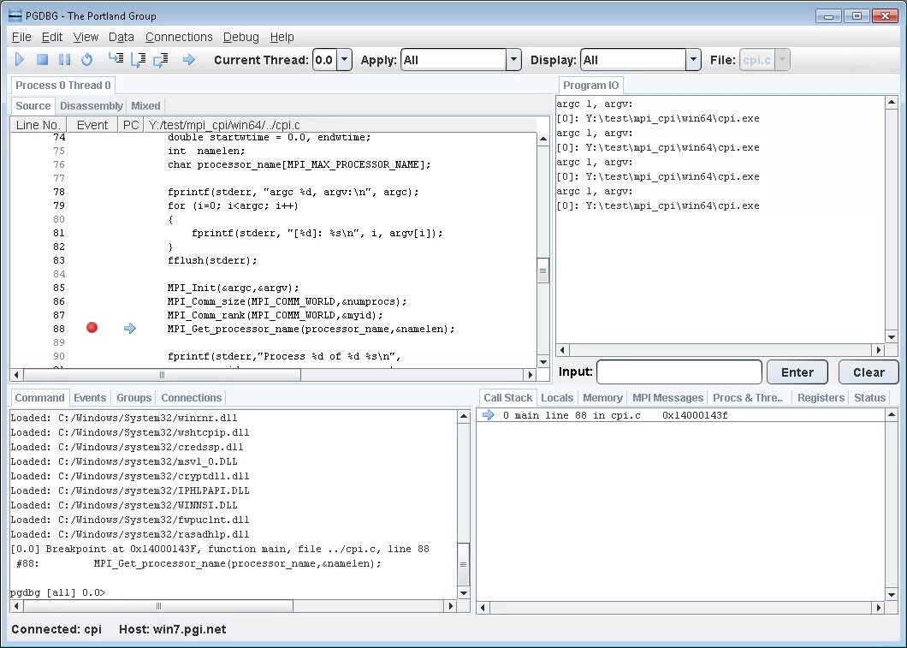
Task: Click the PGDBG title bar app icon
Action: point(15,15)
